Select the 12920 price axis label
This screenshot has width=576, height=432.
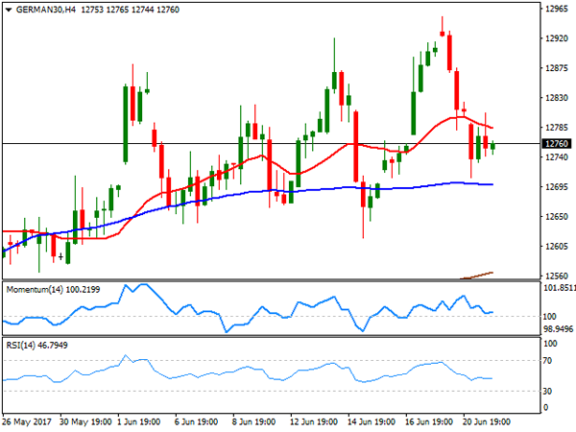click(557, 38)
